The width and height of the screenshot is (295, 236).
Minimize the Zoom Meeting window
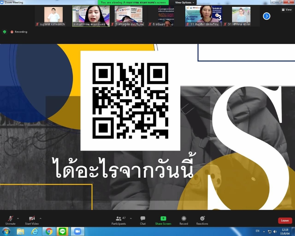tap(274, 2)
